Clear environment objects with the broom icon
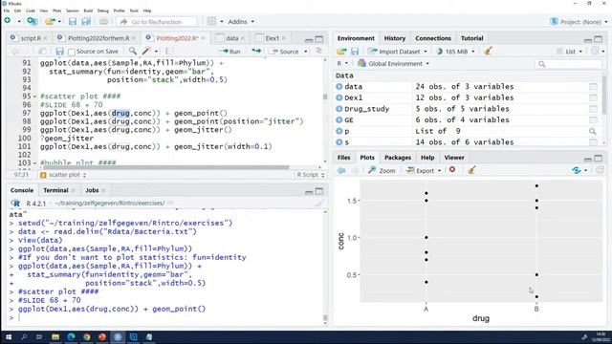The width and height of the screenshot is (612, 344). click(x=488, y=51)
